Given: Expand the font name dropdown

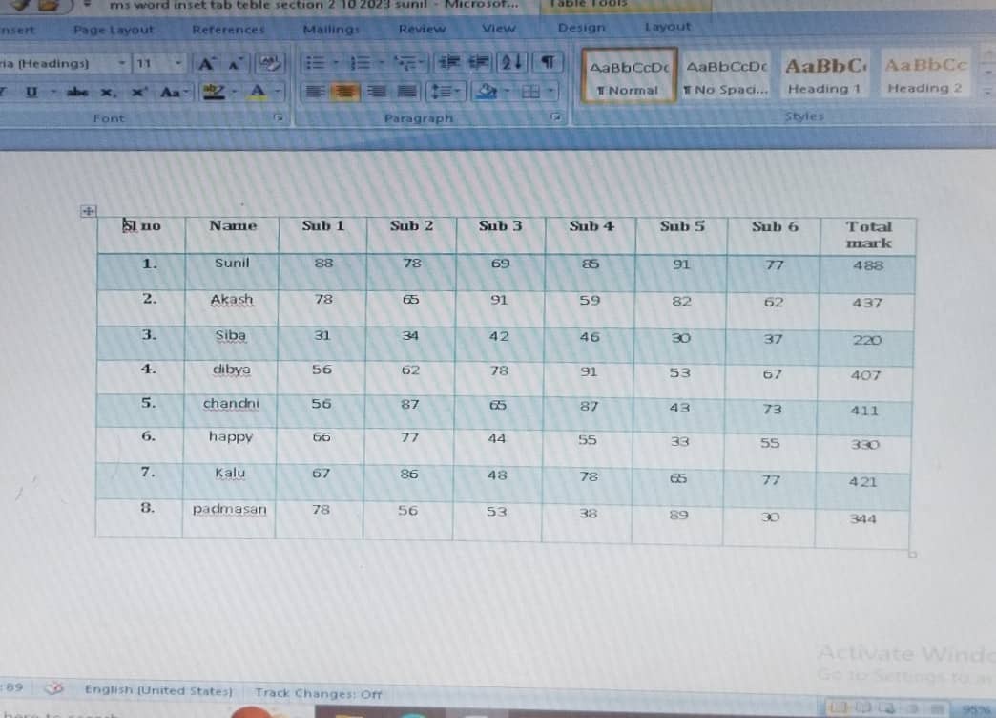Looking at the screenshot, I should [122, 64].
